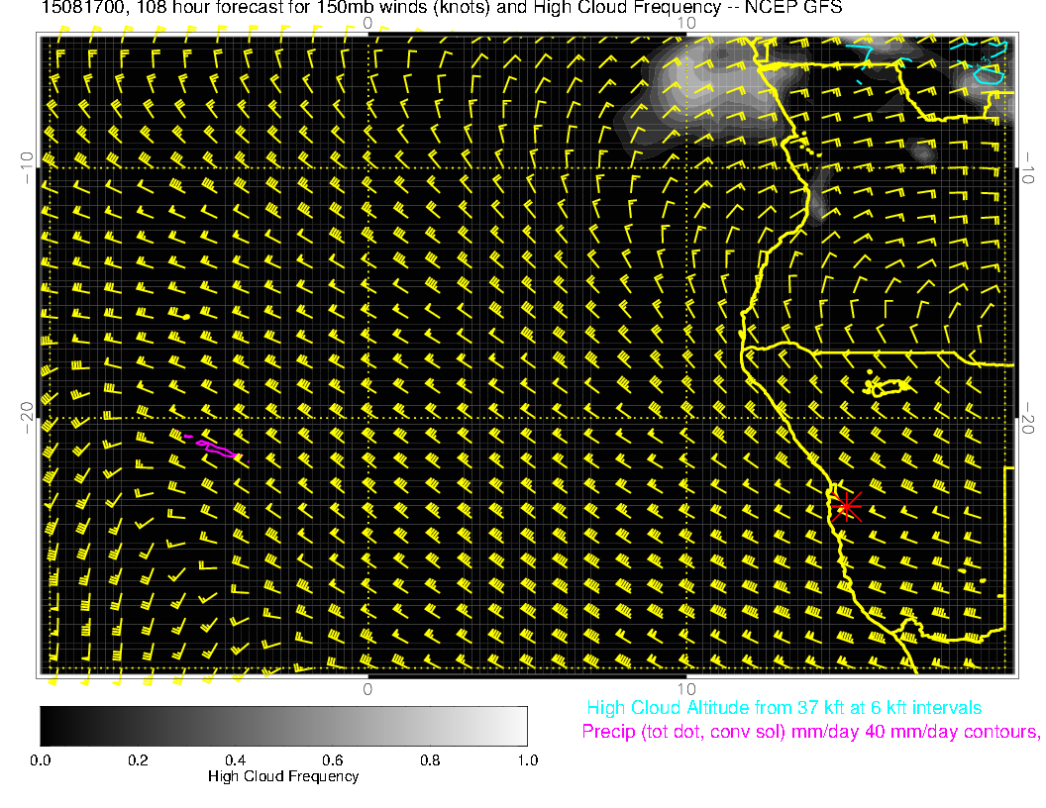Click the cyan cloud altitude contour, far top-right

(987, 70)
